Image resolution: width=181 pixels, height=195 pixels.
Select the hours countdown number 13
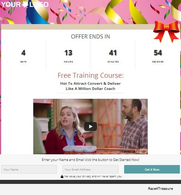click(x=68, y=53)
